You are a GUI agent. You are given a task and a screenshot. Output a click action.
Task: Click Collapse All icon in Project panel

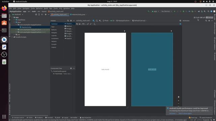coord(42,14)
